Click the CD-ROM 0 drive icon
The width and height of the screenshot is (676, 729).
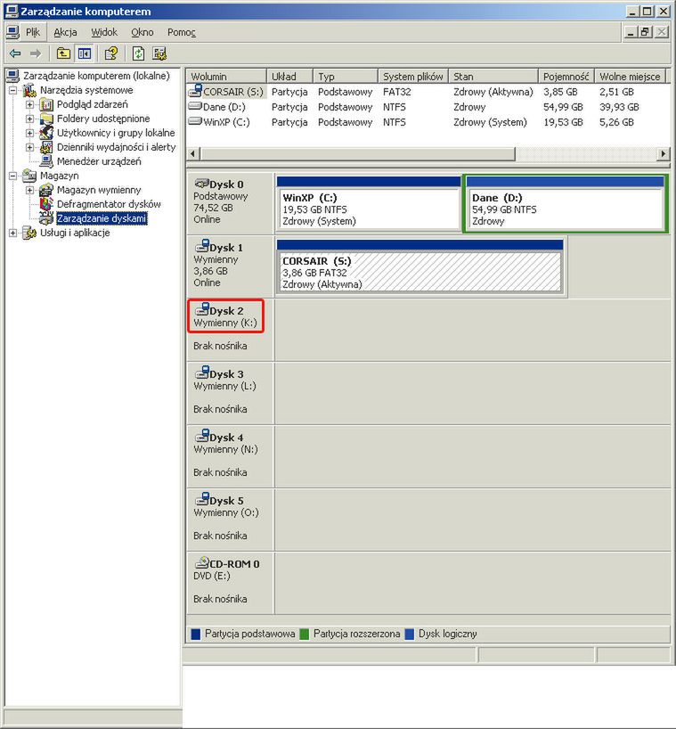[x=201, y=562]
